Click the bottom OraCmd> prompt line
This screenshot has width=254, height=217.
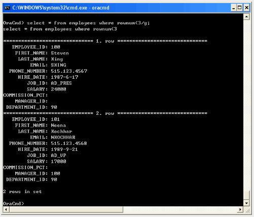(14, 203)
